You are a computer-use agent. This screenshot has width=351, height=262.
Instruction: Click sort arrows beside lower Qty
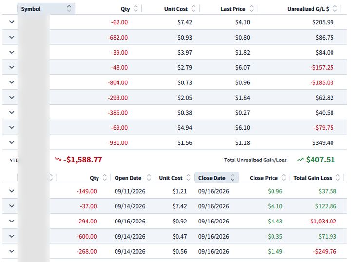pos(104,178)
